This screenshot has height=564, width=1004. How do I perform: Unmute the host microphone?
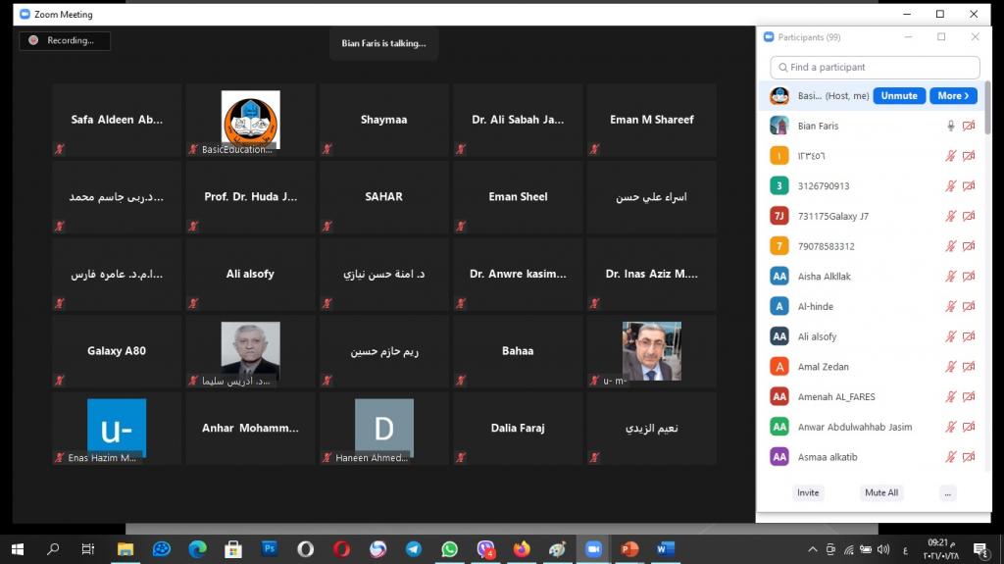point(899,96)
